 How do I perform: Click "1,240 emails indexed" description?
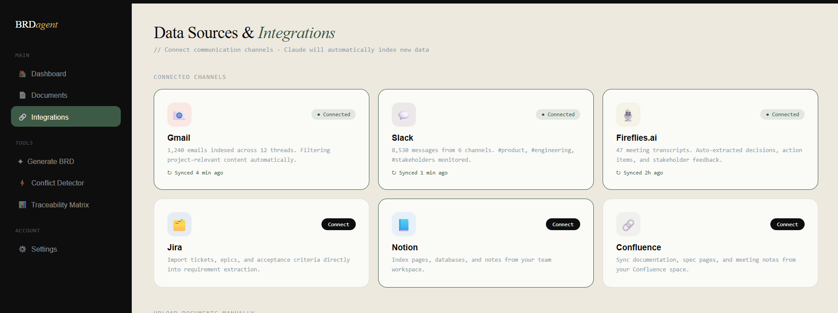coord(249,155)
